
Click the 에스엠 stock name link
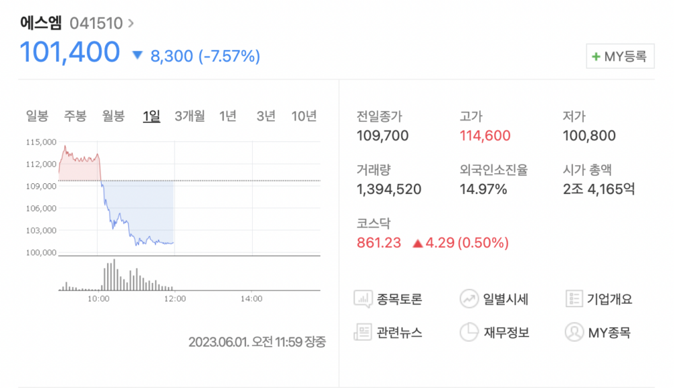click(40, 24)
